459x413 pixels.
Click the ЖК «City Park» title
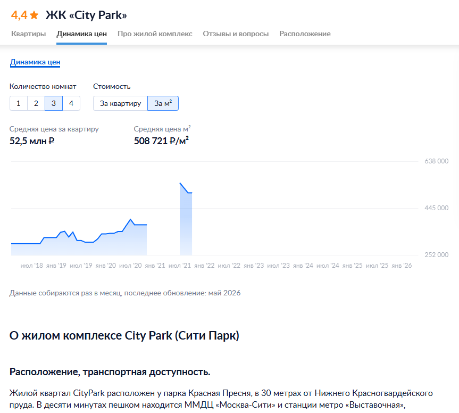tap(86, 15)
